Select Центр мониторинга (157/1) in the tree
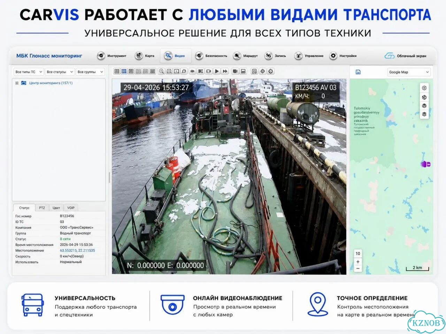The image size is (446, 334). pyautogui.click(x=51, y=83)
